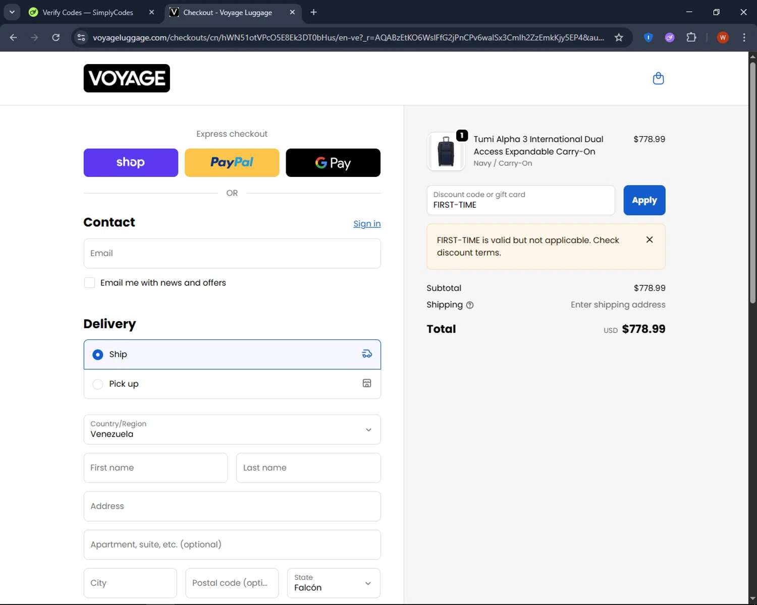Open a new browser tab
757x605 pixels.
click(x=313, y=12)
